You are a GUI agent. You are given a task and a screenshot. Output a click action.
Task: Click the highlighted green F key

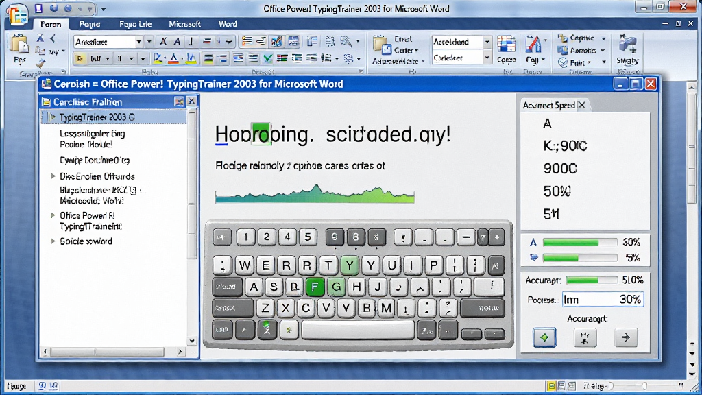(x=315, y=286)
